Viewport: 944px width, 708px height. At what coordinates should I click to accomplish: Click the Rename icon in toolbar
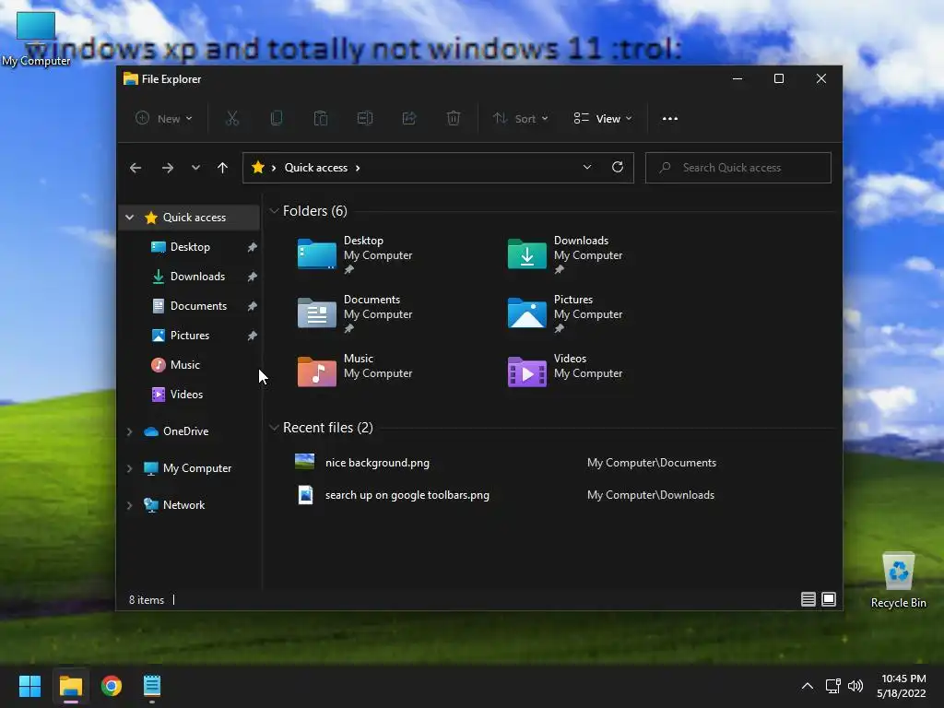(x=365, y=119)
